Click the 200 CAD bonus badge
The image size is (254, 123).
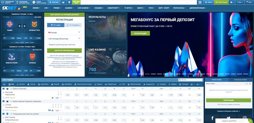[76, 2]
